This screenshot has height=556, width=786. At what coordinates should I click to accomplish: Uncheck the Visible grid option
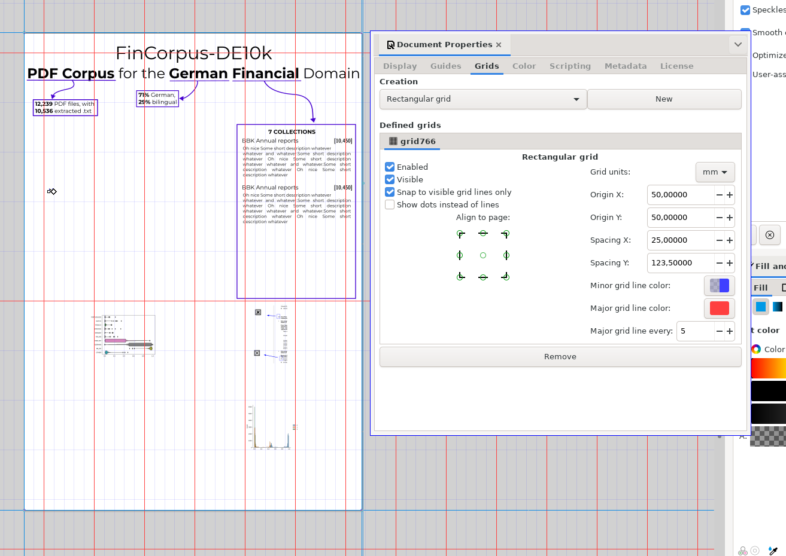390,180
